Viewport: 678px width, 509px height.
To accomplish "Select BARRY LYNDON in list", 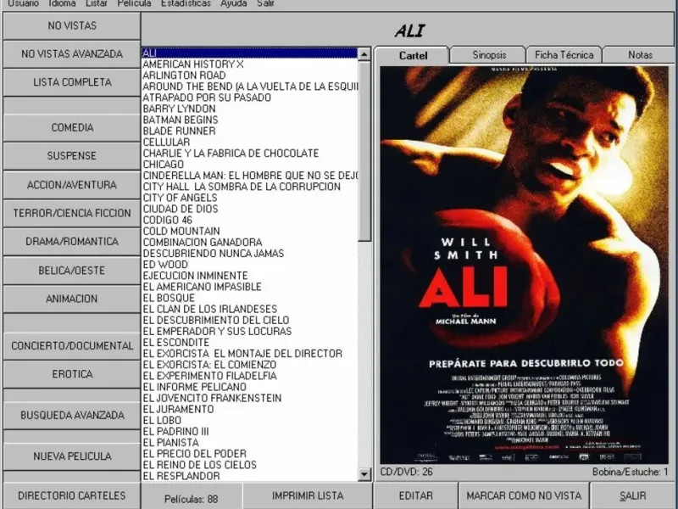I will click(x=249, y=109).
